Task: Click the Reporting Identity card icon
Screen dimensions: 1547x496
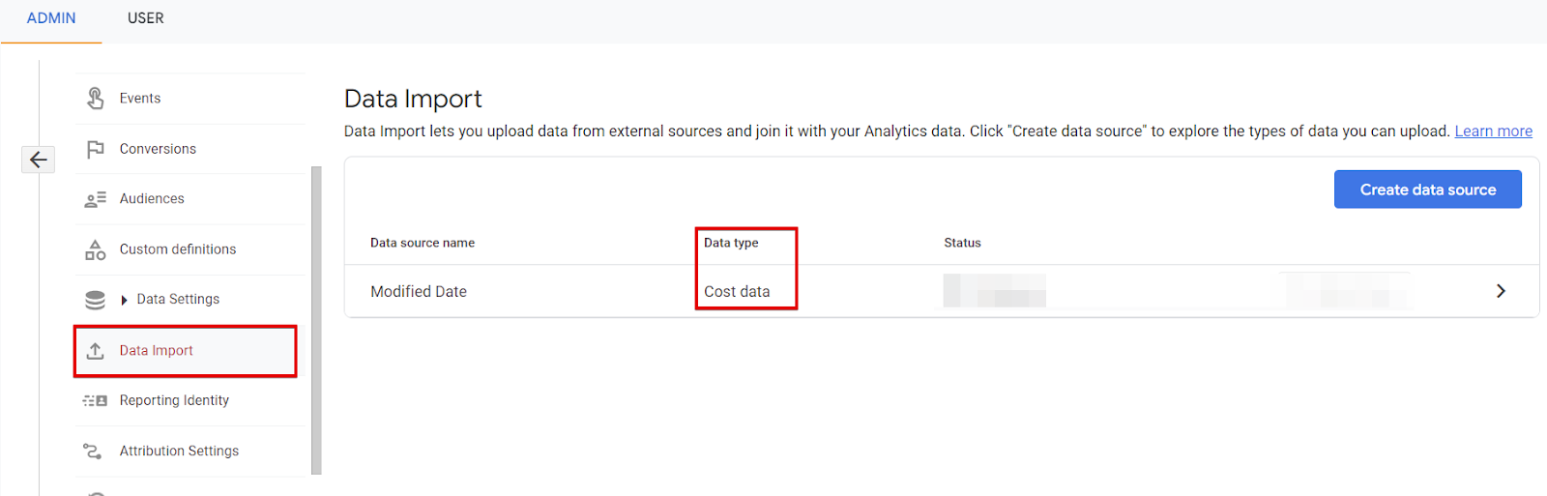Action: click(95, 400)
